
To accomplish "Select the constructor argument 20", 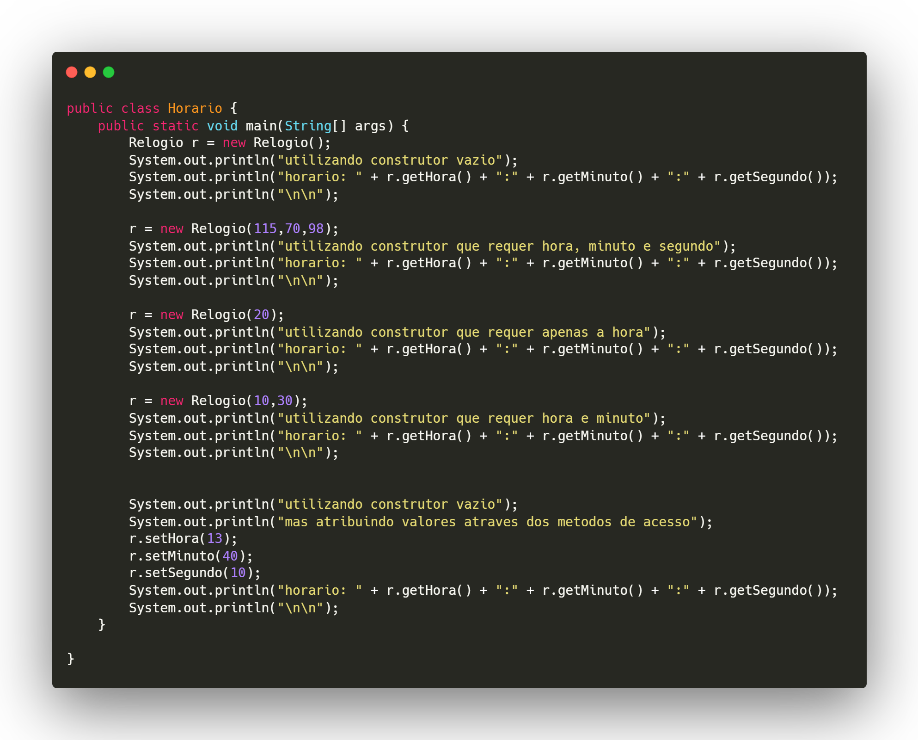I will pyautogui.click(x=262, y=314).
